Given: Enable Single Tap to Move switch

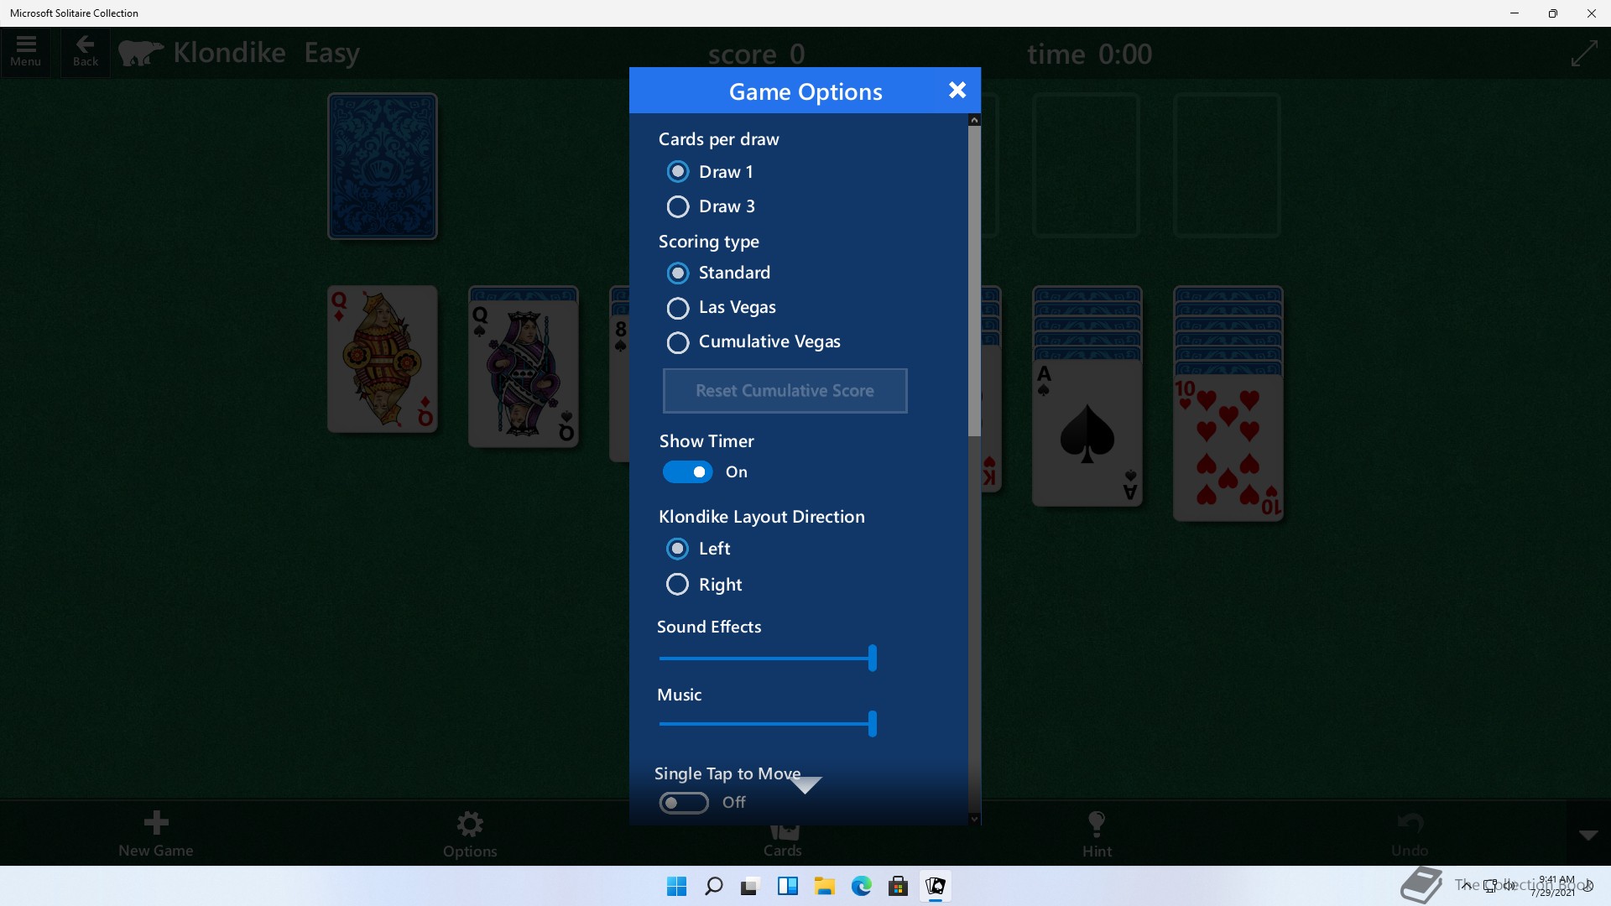Looking at the screenshot, I should tap(684, 803).
